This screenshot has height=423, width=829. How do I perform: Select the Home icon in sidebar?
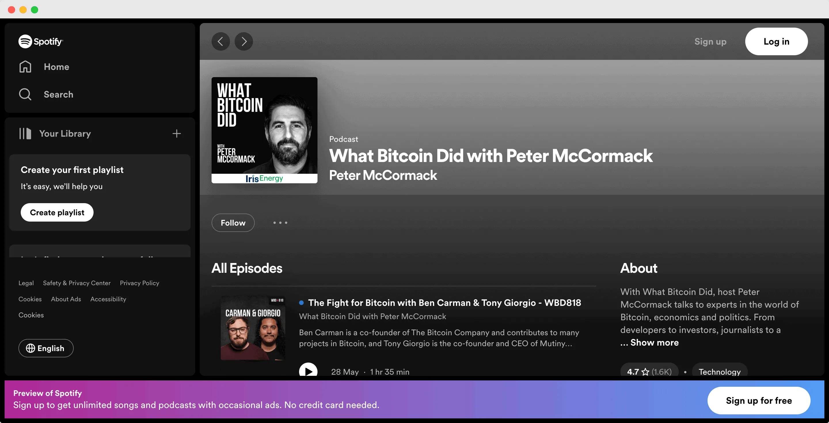coord(25,66)
